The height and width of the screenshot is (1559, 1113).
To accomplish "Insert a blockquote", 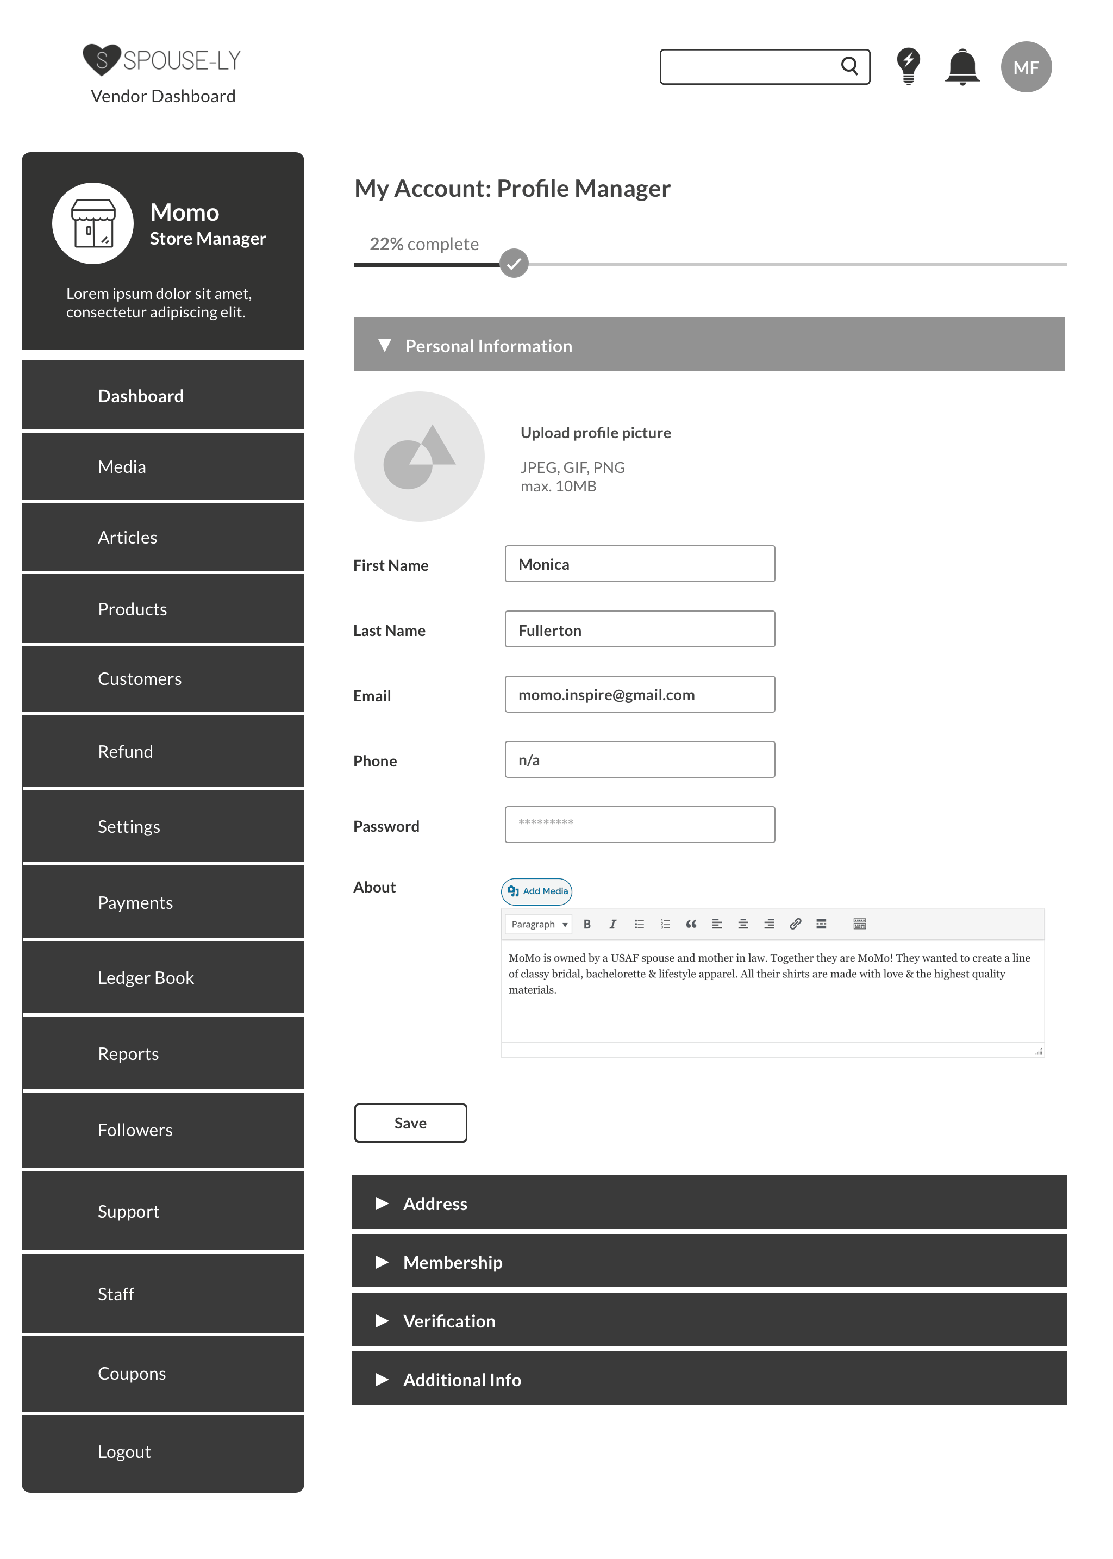I will click(x=691, y=924).
